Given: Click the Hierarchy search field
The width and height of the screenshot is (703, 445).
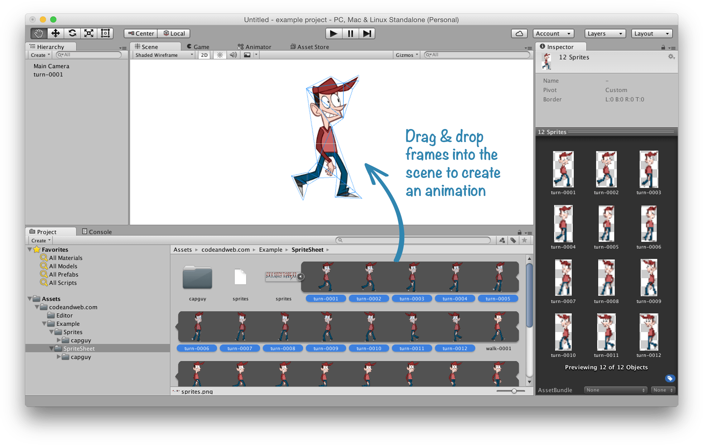Looking at the screenshot, I should (x=89, y=55).
